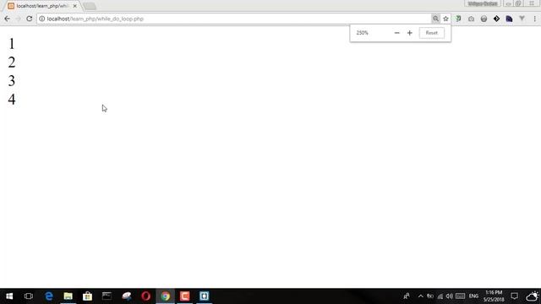Click the output number 4

[x=12, y=100]
